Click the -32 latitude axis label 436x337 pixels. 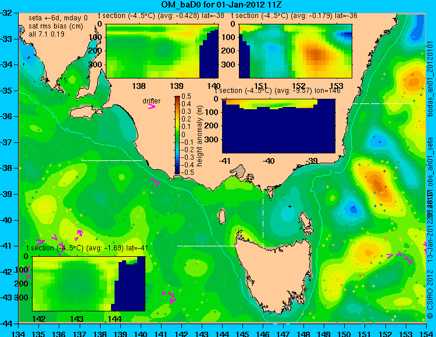click(x=6, y=13)
